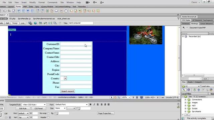Image resolution: width=214 pixels, height=120 pixels.
Task: Add a binding with the plus icon
Action: coord(184,28)
